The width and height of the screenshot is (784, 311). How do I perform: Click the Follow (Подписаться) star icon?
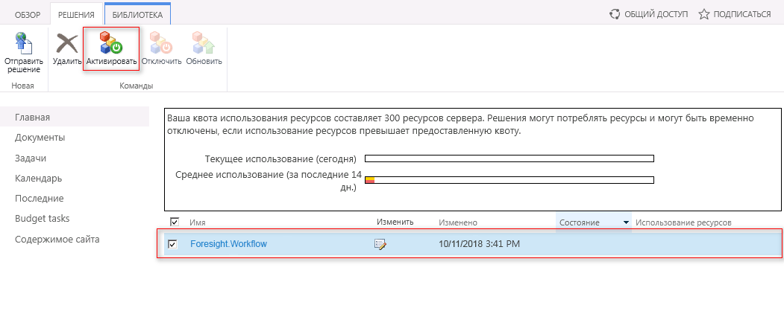click(x=703, y=13)
